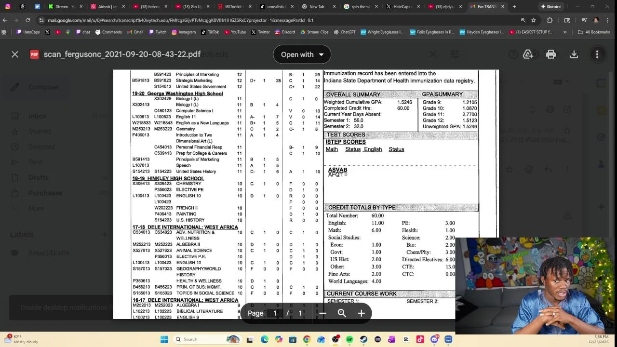
Task: Open the Twitch bookmark
Action: (x=158, y=32)
